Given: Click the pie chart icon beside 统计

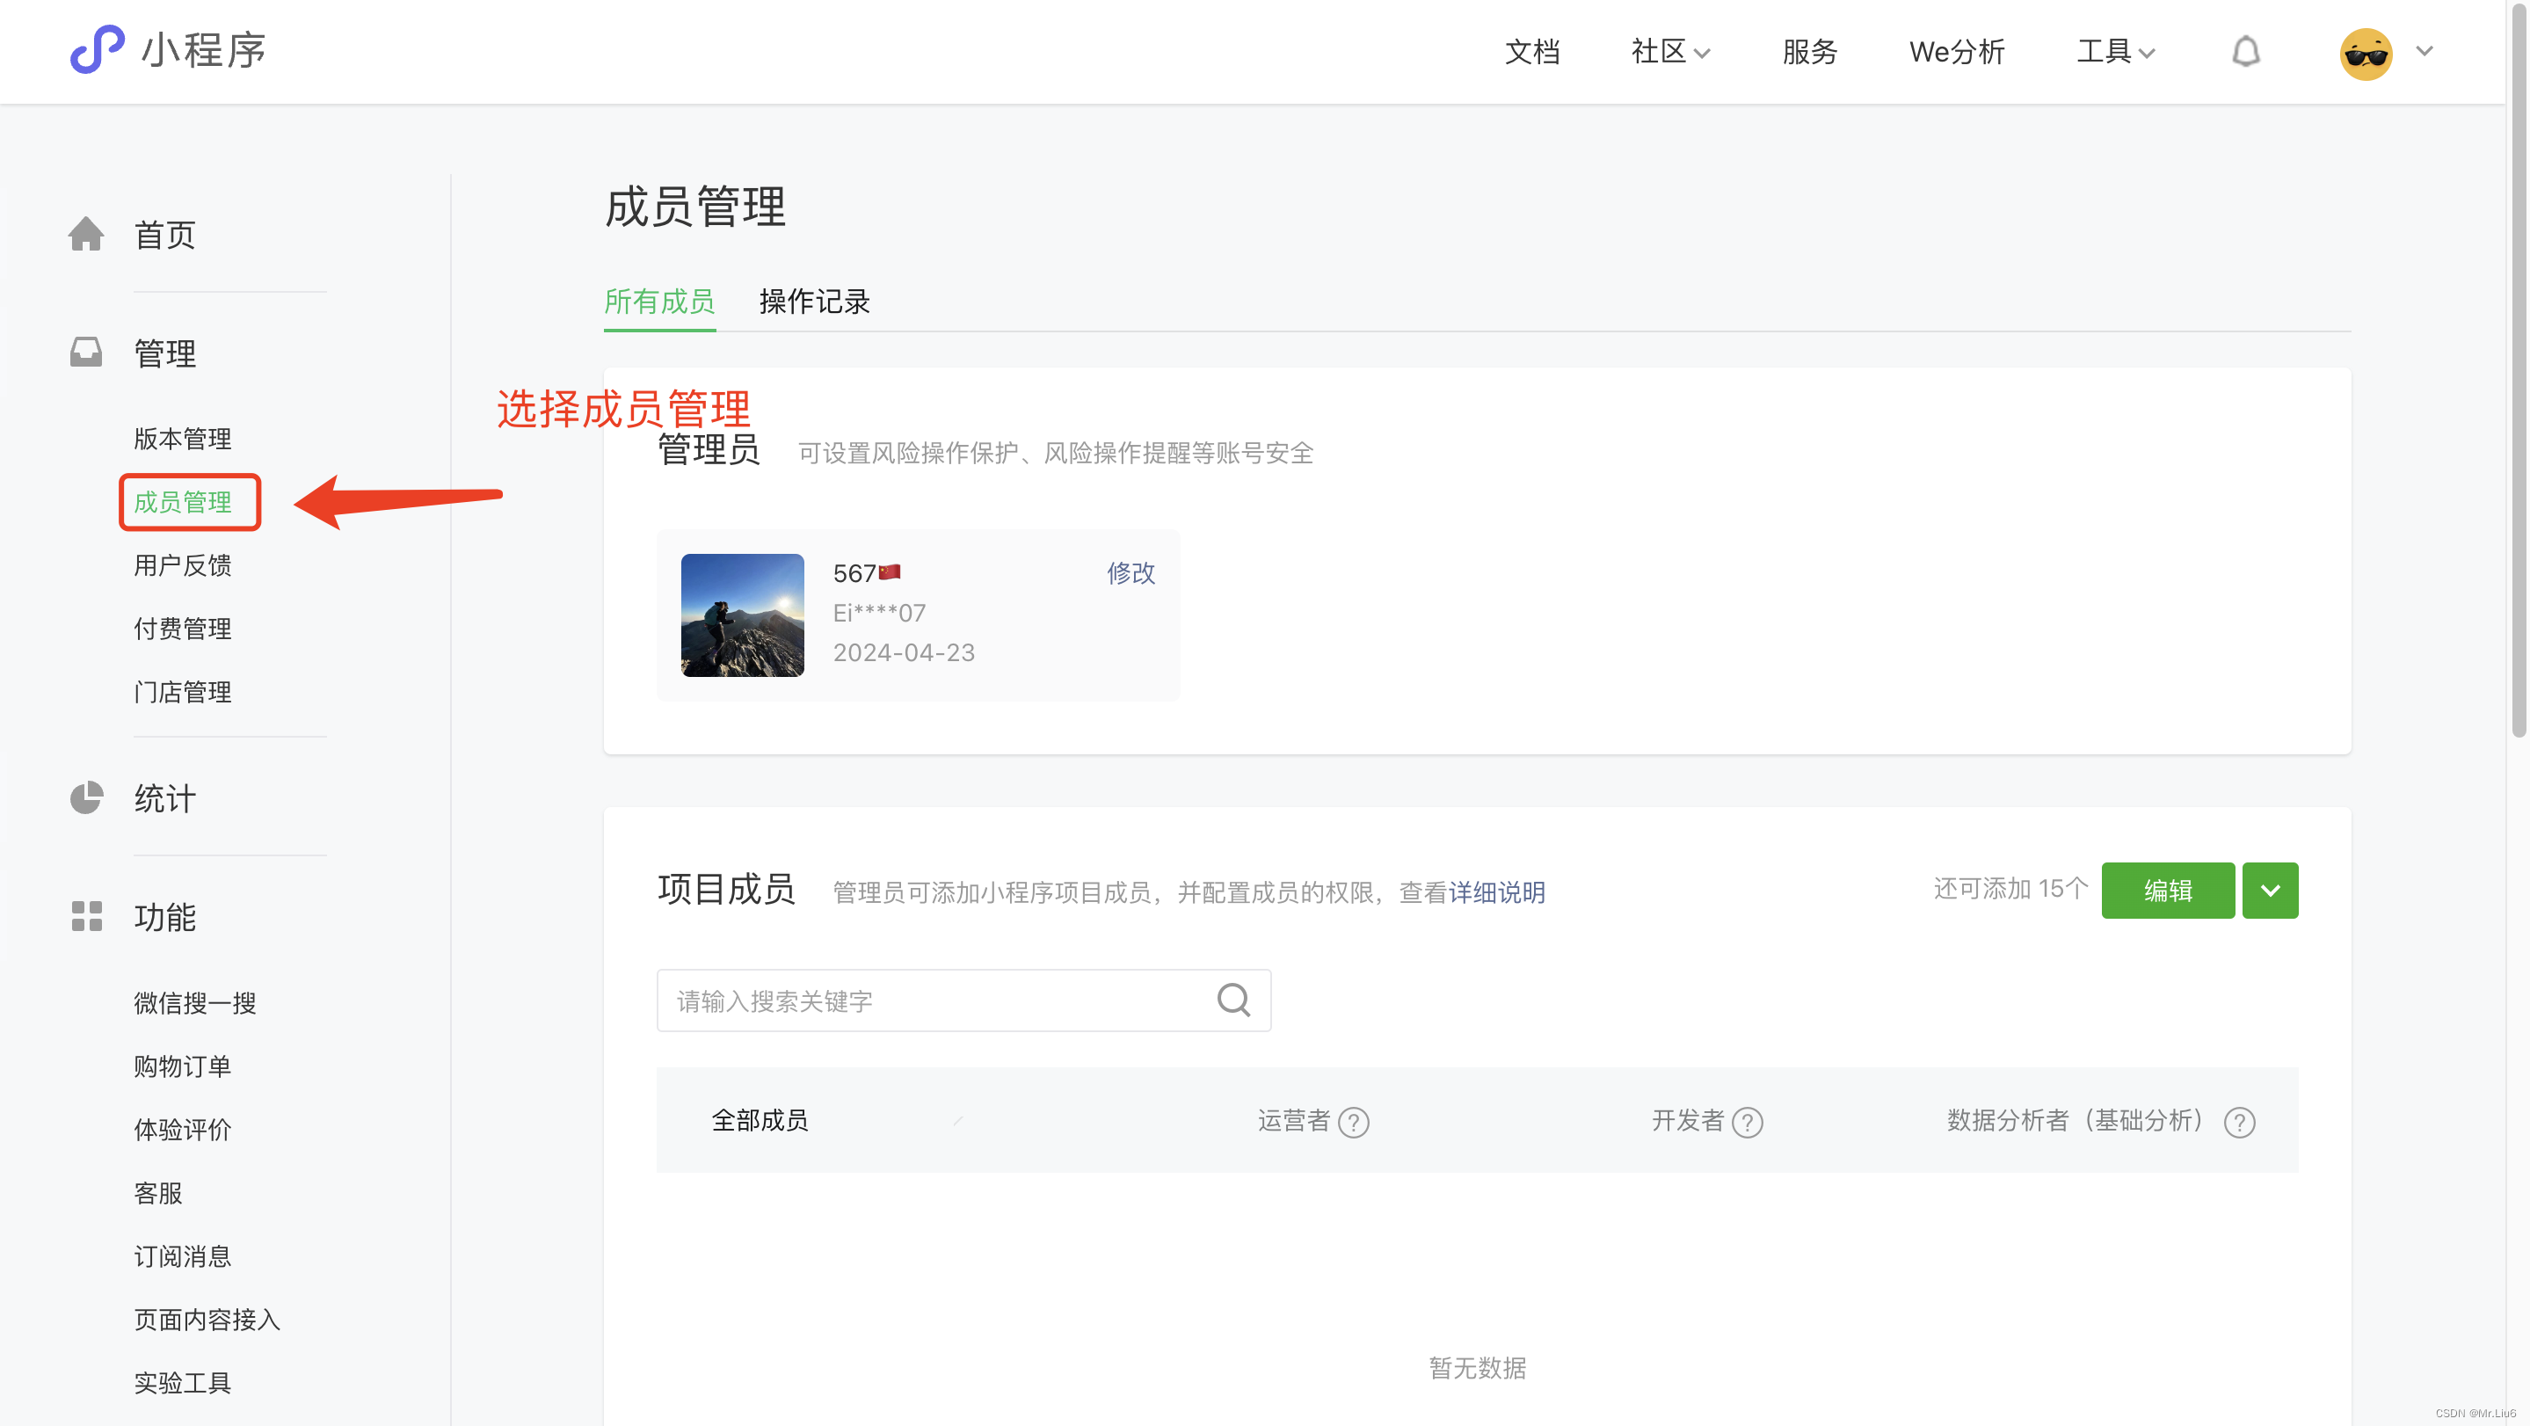Looking at the screenshot, I should pyautogui.click(x=86, y=797).
